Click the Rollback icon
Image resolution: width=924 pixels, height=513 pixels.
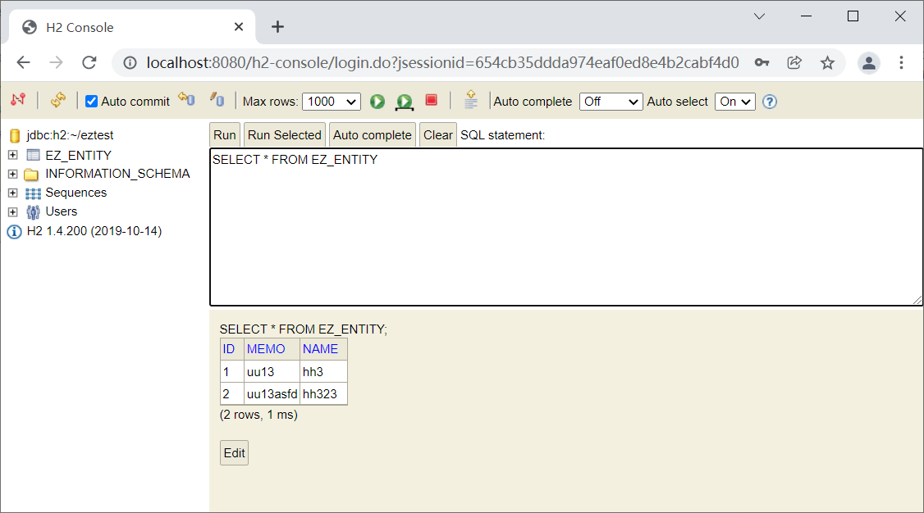(187, 99)
